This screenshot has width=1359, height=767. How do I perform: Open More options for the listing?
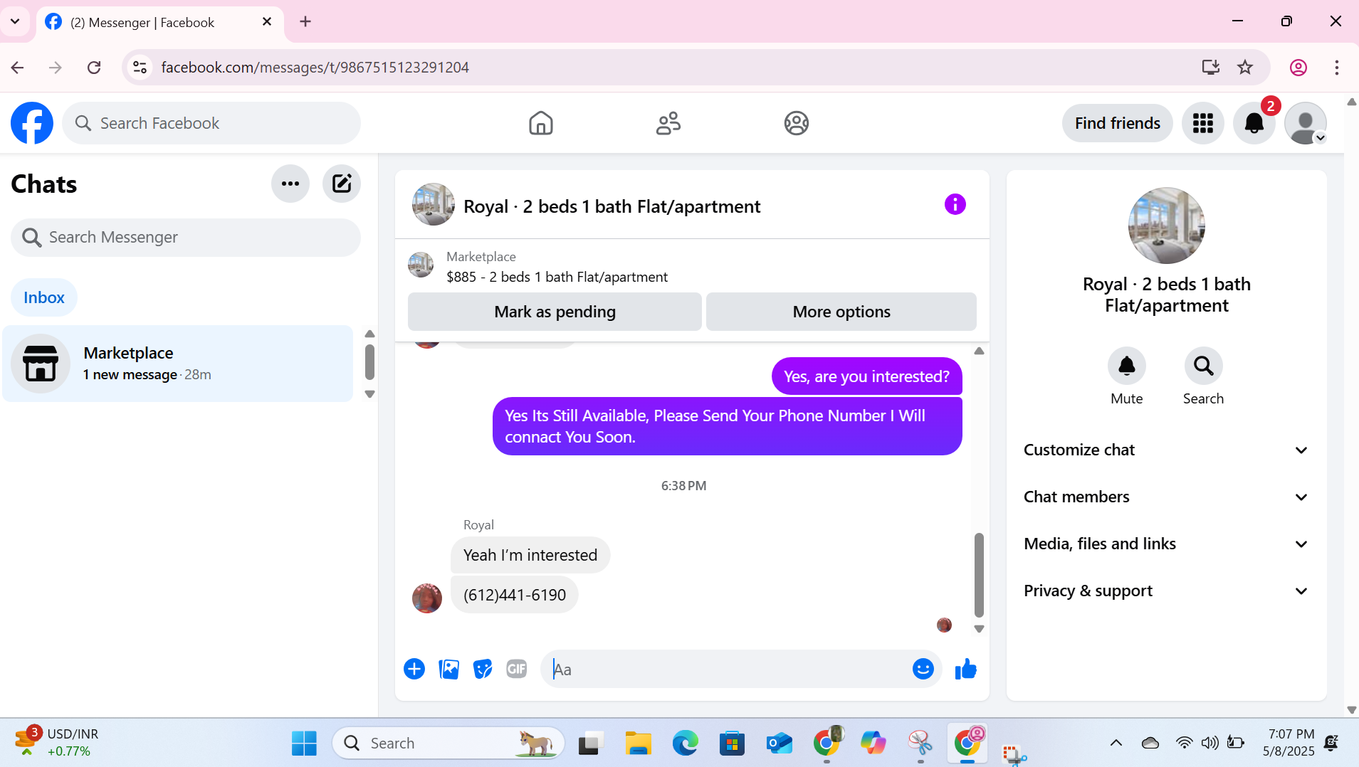[841, 312]
